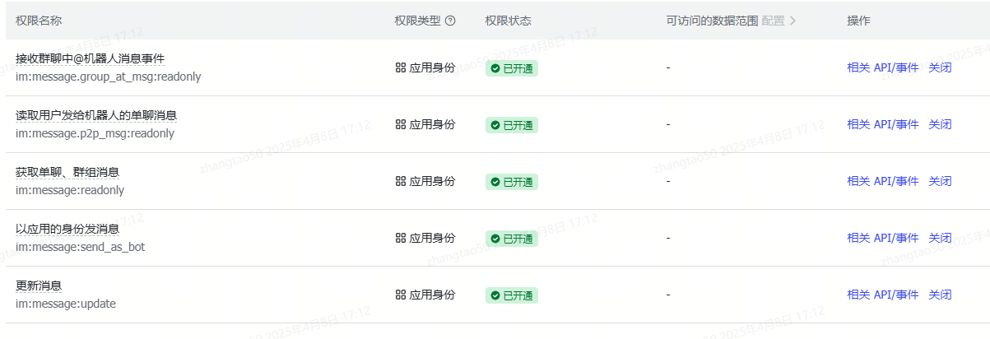Click the 读取用户发给机器人的单聊消息 permission name
This screenshot has height=339, width=990.
tap(96, 116)
